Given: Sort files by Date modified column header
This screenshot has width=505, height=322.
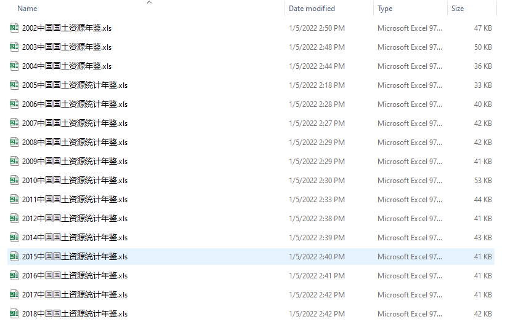Looking at the screenshot, I should pos(312,9).
